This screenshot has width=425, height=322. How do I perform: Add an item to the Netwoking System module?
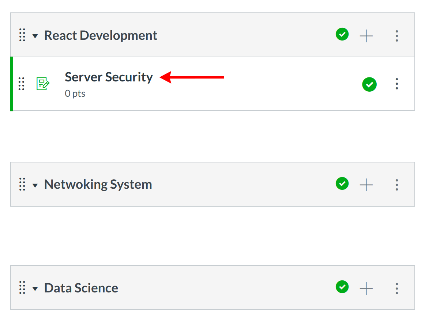pyautogui.click(x=366, y=185)
